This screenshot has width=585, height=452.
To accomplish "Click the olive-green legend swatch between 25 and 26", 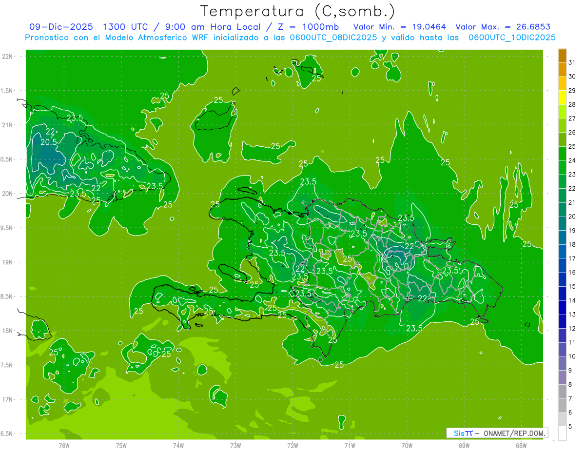I will tap(562, 139).
